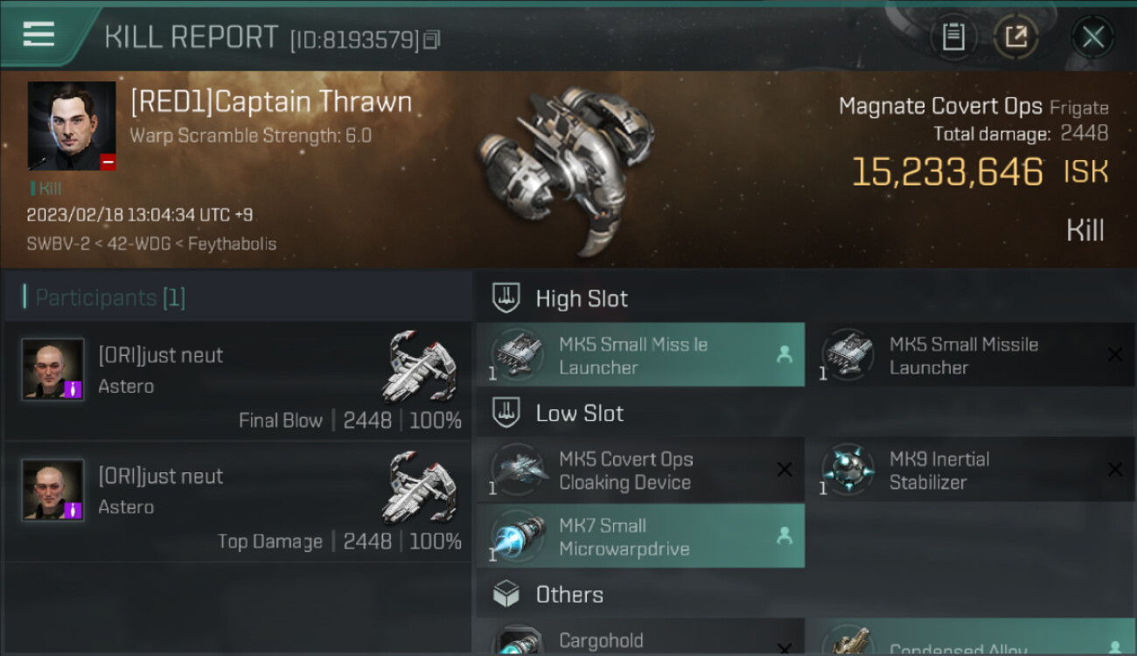This screenshot has height=656, width=1137.
Task: Open the hamburger main menu
Action: pos(38,35)
